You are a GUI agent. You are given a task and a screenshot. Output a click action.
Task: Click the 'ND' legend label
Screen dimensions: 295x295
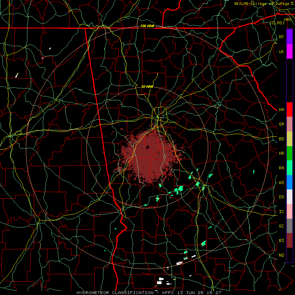coord(281,255)
